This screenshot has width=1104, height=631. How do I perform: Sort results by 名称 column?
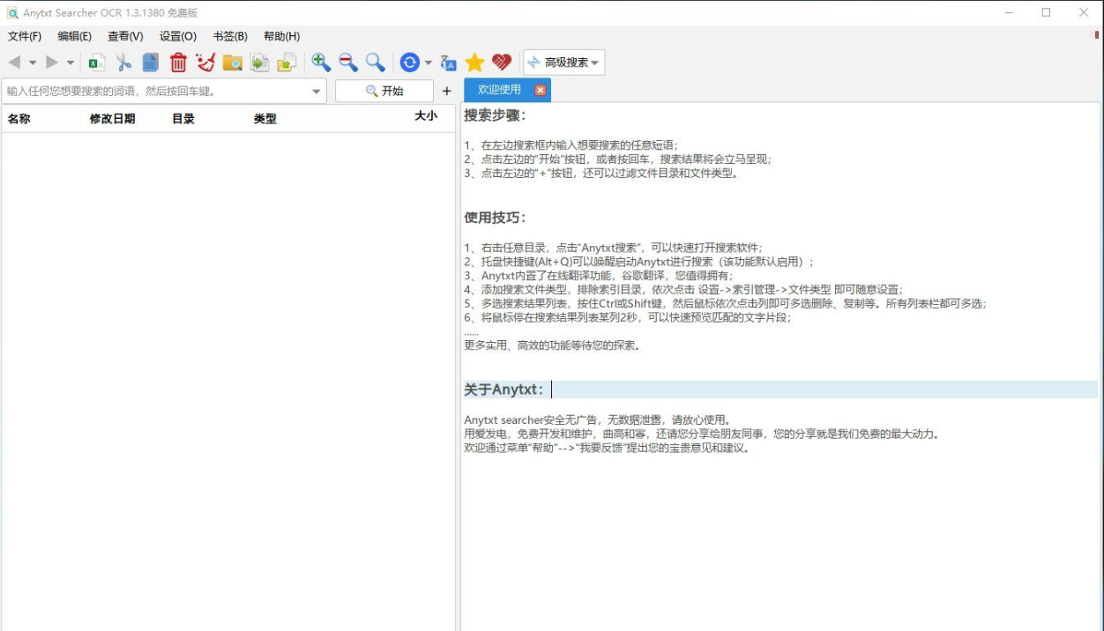19,118
